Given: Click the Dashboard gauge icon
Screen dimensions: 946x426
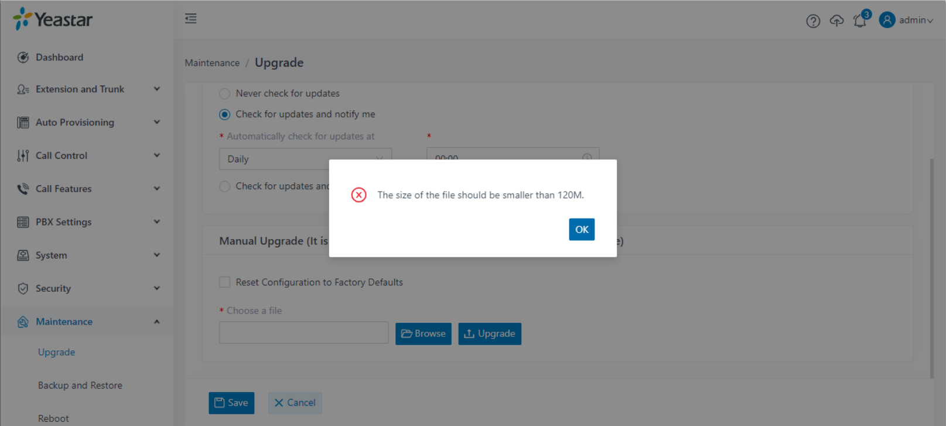Looking at the screenshot, I should pyautogui.click(x=23, y=57).
